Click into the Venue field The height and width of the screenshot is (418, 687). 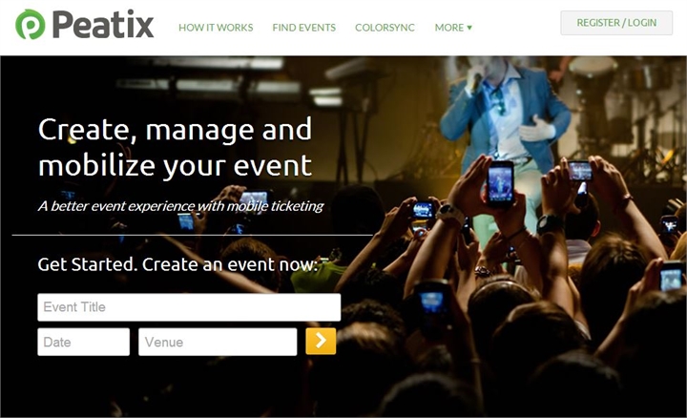[x=218, y=342]
